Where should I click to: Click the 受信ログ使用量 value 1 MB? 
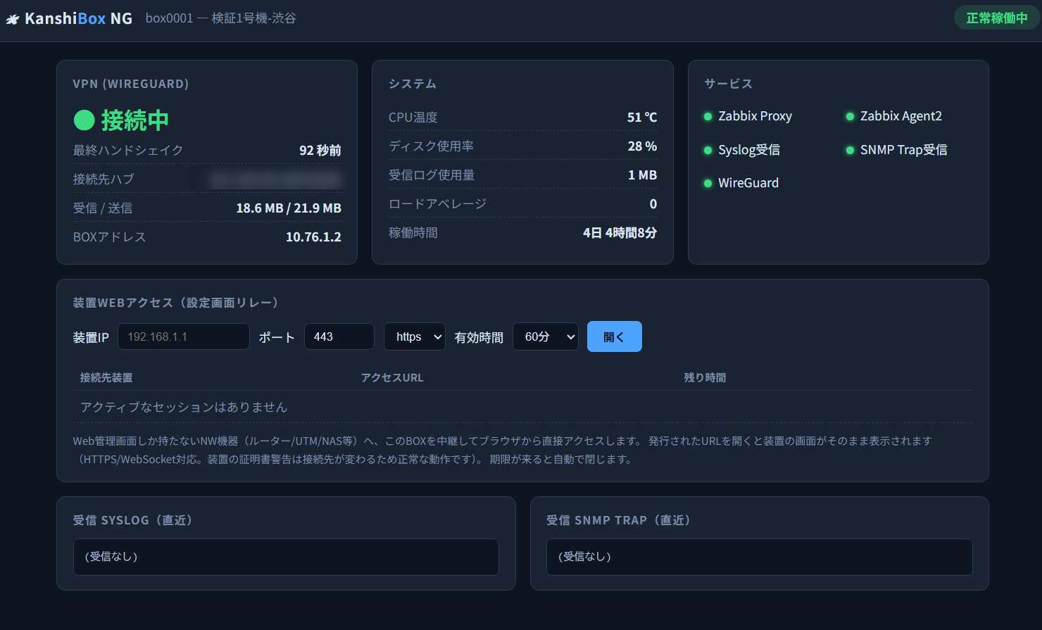[642, 175]
